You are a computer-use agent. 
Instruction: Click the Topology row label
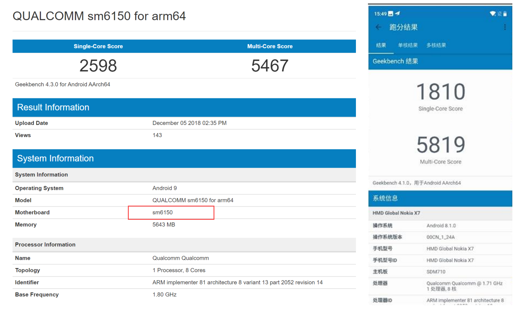pos(27,270)
